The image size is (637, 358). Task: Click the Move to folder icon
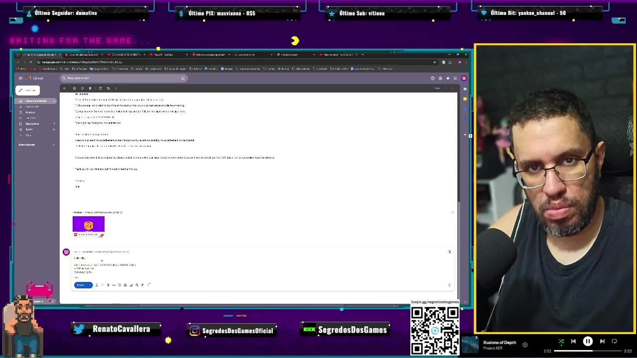[108, 89]
